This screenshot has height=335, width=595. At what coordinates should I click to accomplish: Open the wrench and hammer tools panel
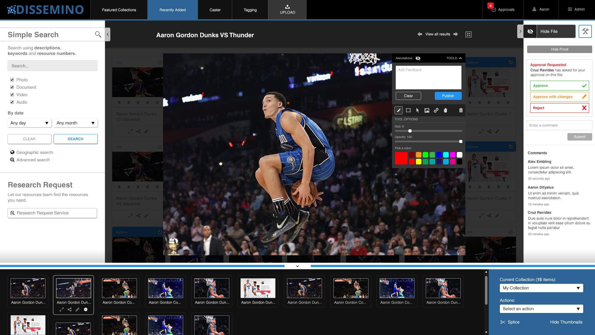[x=585, y=31]
